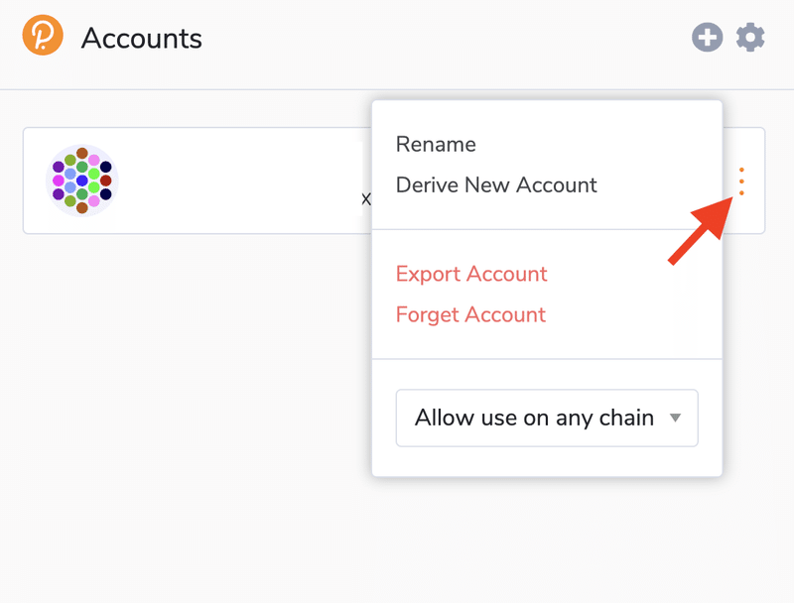Click the red arrow annotation
The image size is (794, 603).
click(x=702, y=230)
